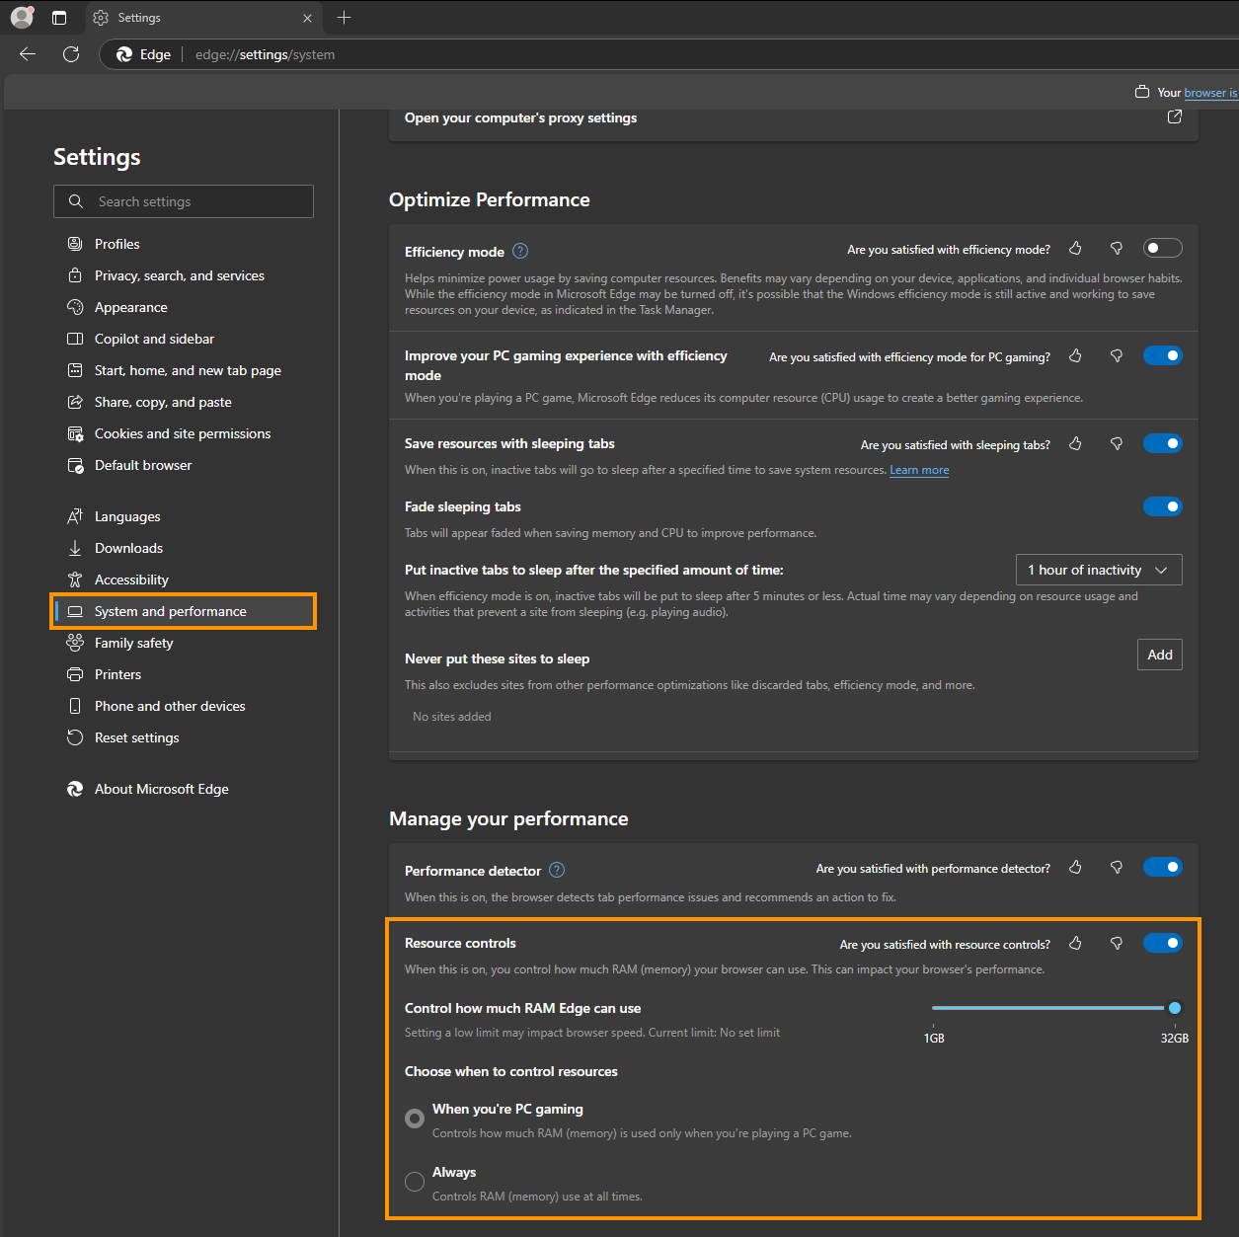Click the Downloads arrow icon in the sidebar
This screenshot has height=1237, width=1239.
point(75,548)
